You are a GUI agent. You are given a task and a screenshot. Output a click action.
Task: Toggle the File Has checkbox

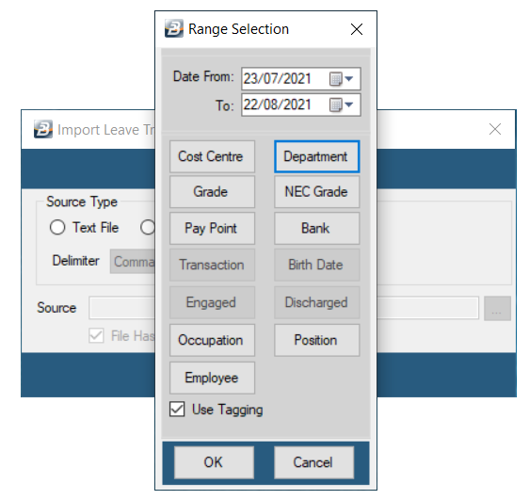click(x=96, y=336)
